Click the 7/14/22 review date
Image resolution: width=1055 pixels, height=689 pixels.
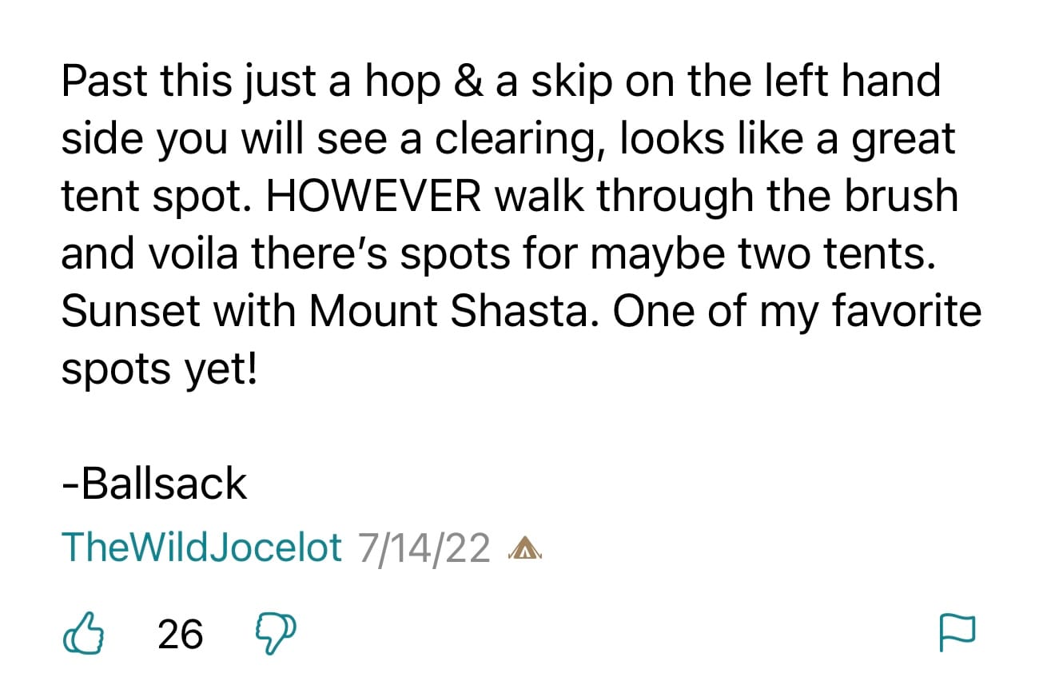click(x=424, y=548)
